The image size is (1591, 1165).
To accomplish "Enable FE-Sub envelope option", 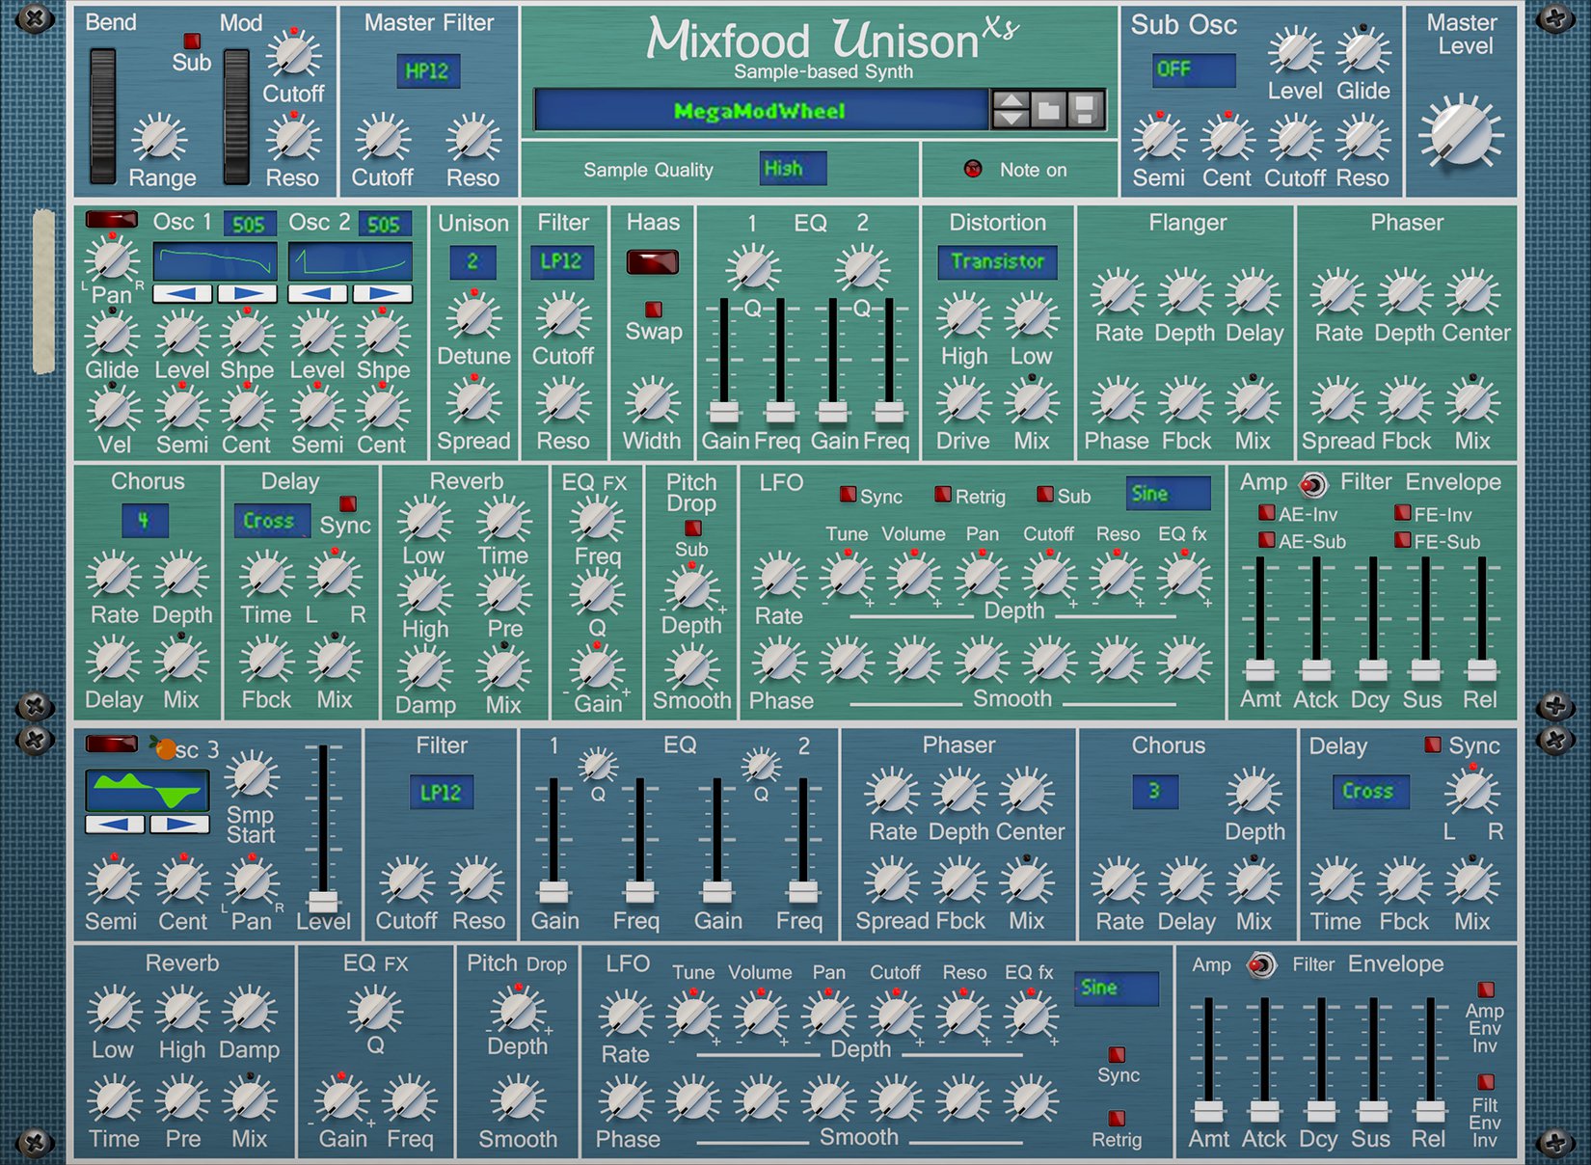I will point(1403,540).
